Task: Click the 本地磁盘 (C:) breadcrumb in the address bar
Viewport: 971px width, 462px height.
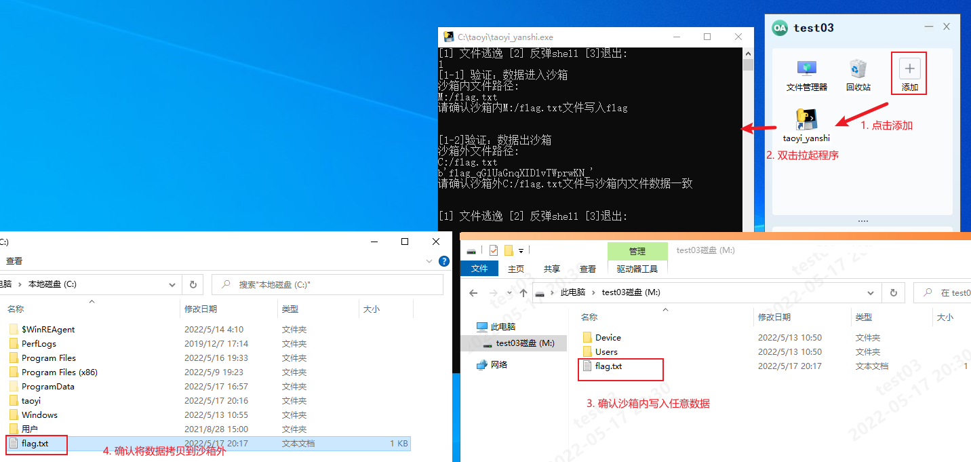Action: point(52,285)
